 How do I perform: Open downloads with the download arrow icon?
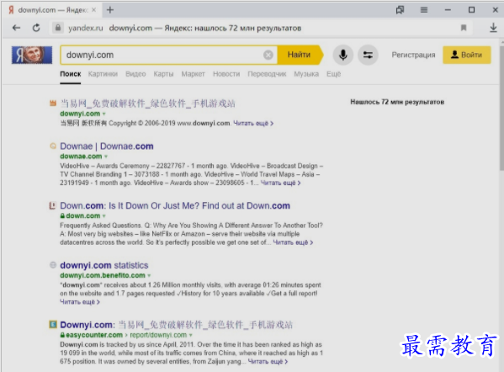(x=493, y=28)
